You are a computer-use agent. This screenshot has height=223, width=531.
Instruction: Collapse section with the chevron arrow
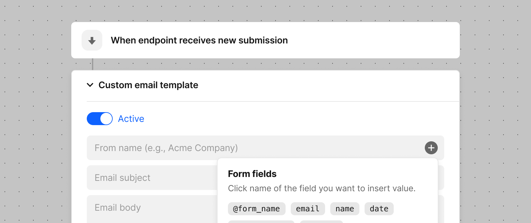(x=90, y=85)
